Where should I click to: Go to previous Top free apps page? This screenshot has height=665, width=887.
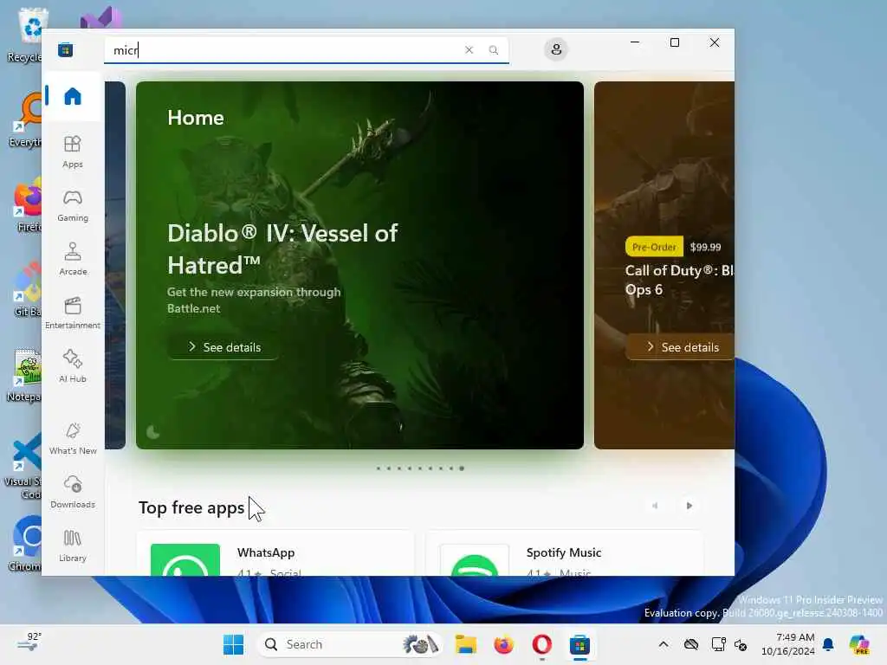click(655, 505)
